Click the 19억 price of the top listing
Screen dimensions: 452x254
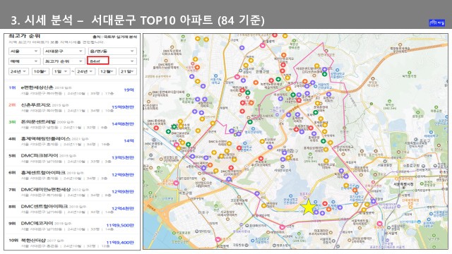point(129,90)
